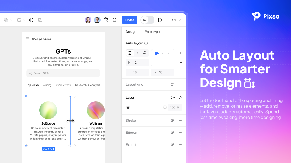
Task: Edit the horizontal padding value 18
Action: click(137, 72)
